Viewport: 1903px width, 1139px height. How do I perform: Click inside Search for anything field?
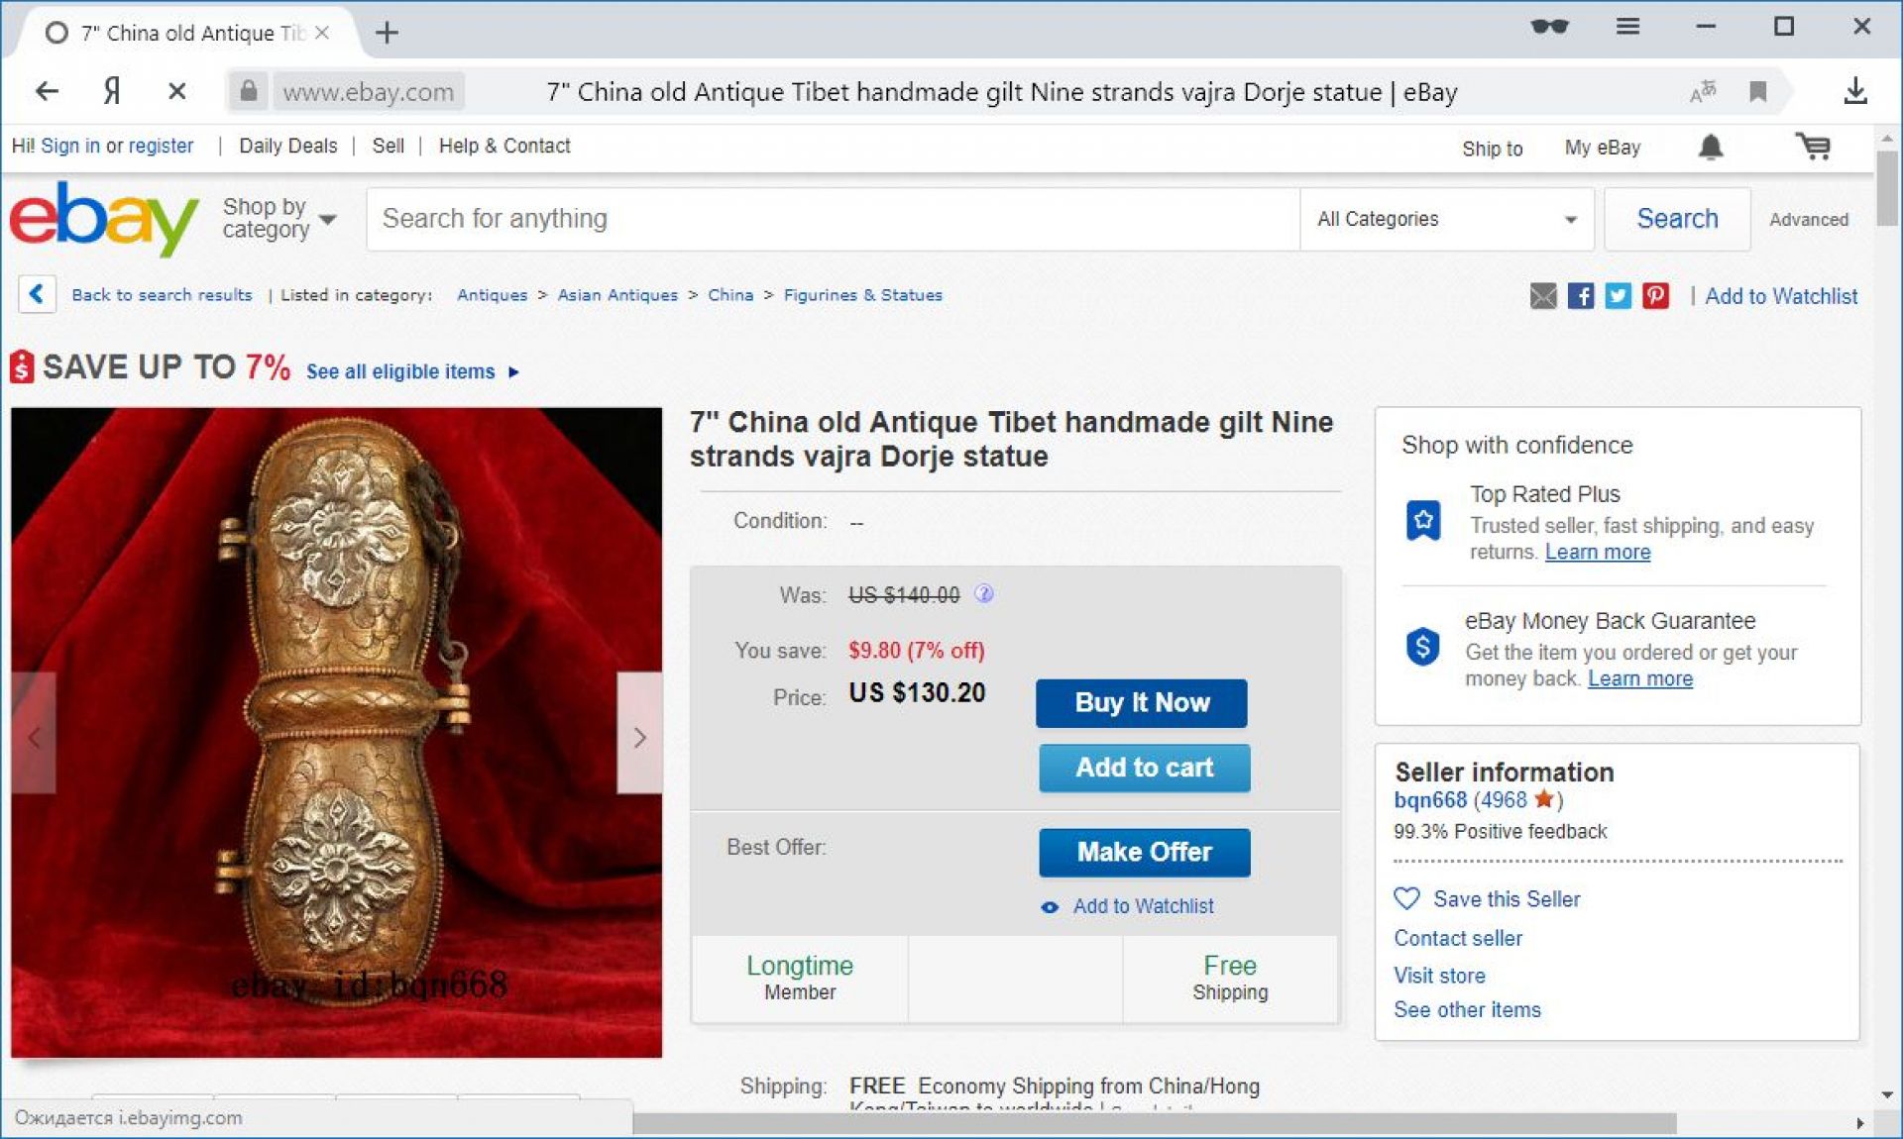coord(833,219)
